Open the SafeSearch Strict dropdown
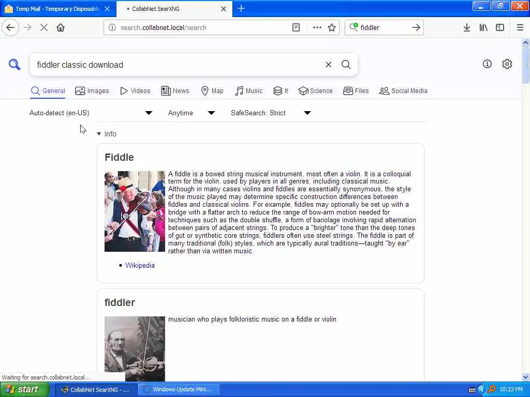 pyautogui.click(x=271, y=113)
